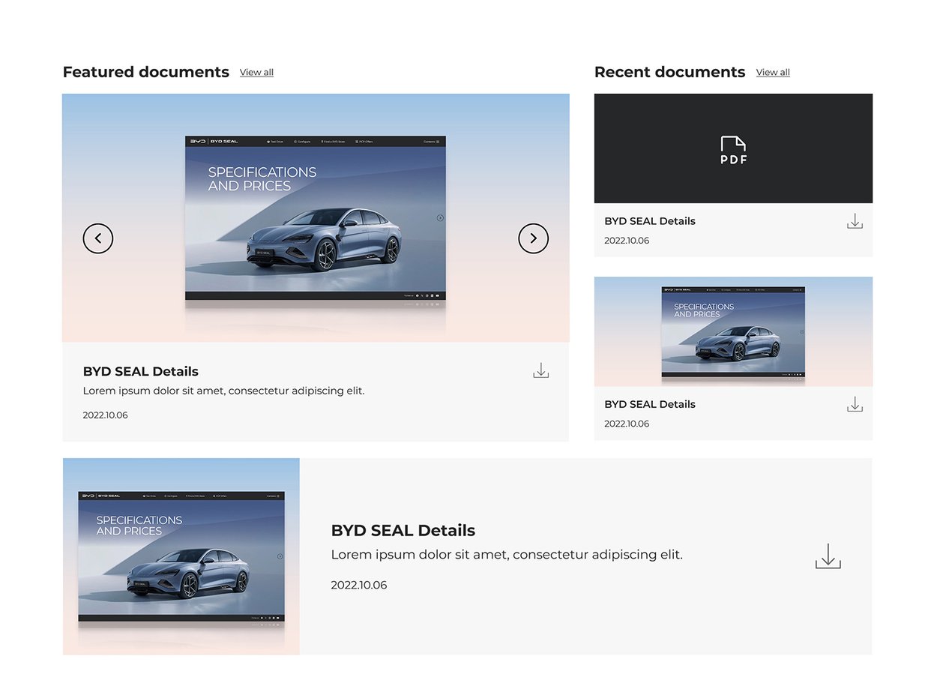Download the PDF BYD SEAL Details in Recent documents
Viewport: 937px width, 689px height.
click(855, 221)
